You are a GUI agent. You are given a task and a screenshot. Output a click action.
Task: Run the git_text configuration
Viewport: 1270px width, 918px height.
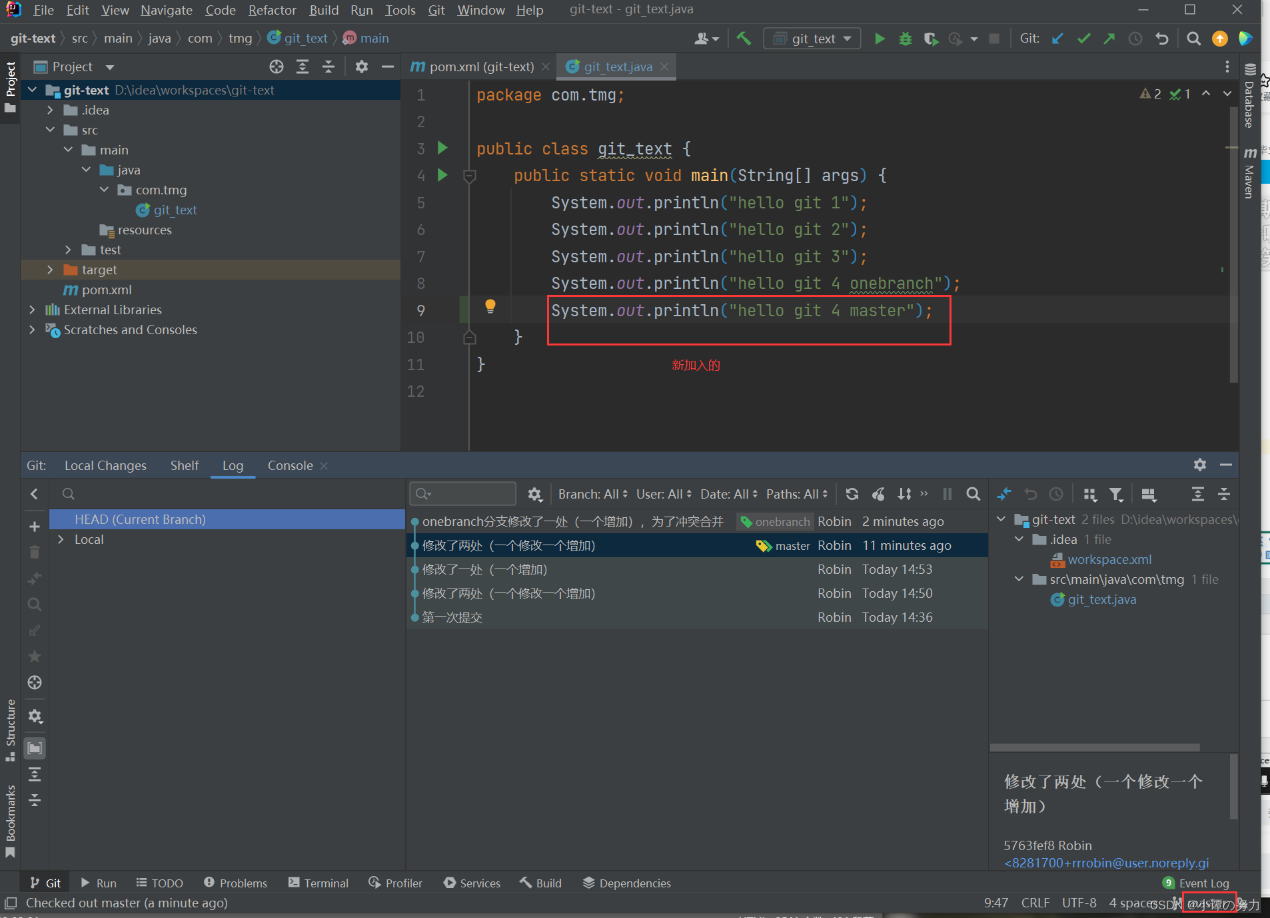tap(880, 39)
